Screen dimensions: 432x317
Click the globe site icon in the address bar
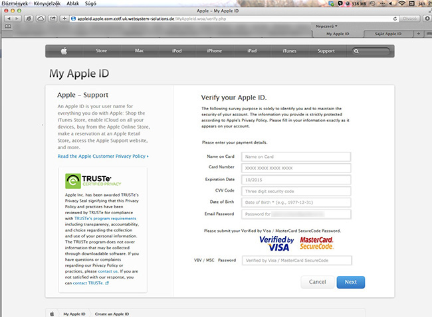pyautogui.click(x=73, y=19)
